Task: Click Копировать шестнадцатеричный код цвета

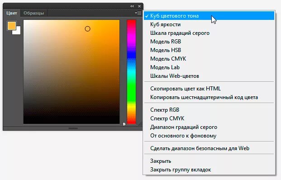Action: tap(209, 97)
